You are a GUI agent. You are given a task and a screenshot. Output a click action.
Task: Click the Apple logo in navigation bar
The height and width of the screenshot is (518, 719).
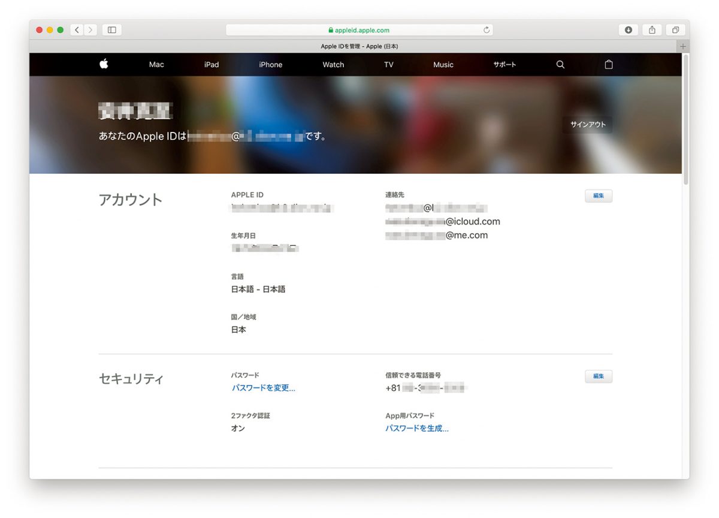[104, 64]
